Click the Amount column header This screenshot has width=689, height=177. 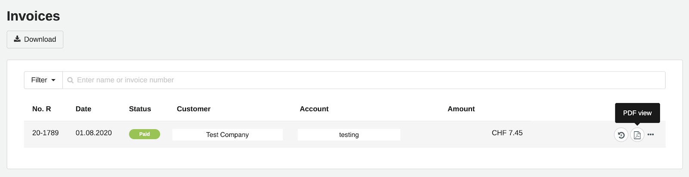click(461, 109)
